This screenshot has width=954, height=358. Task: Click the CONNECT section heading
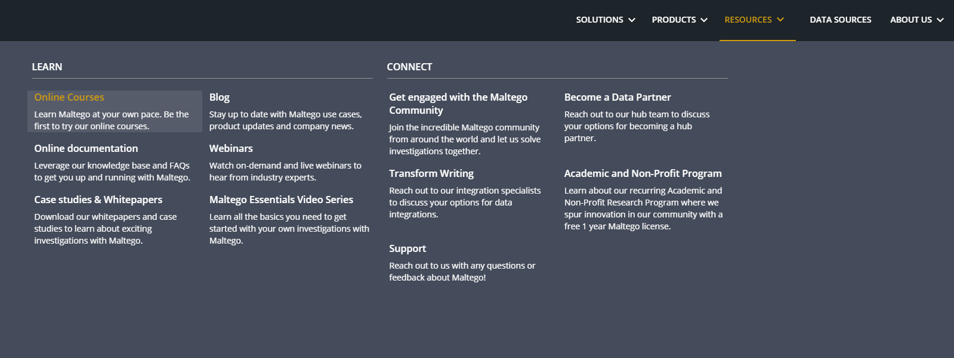pos(409,67)
